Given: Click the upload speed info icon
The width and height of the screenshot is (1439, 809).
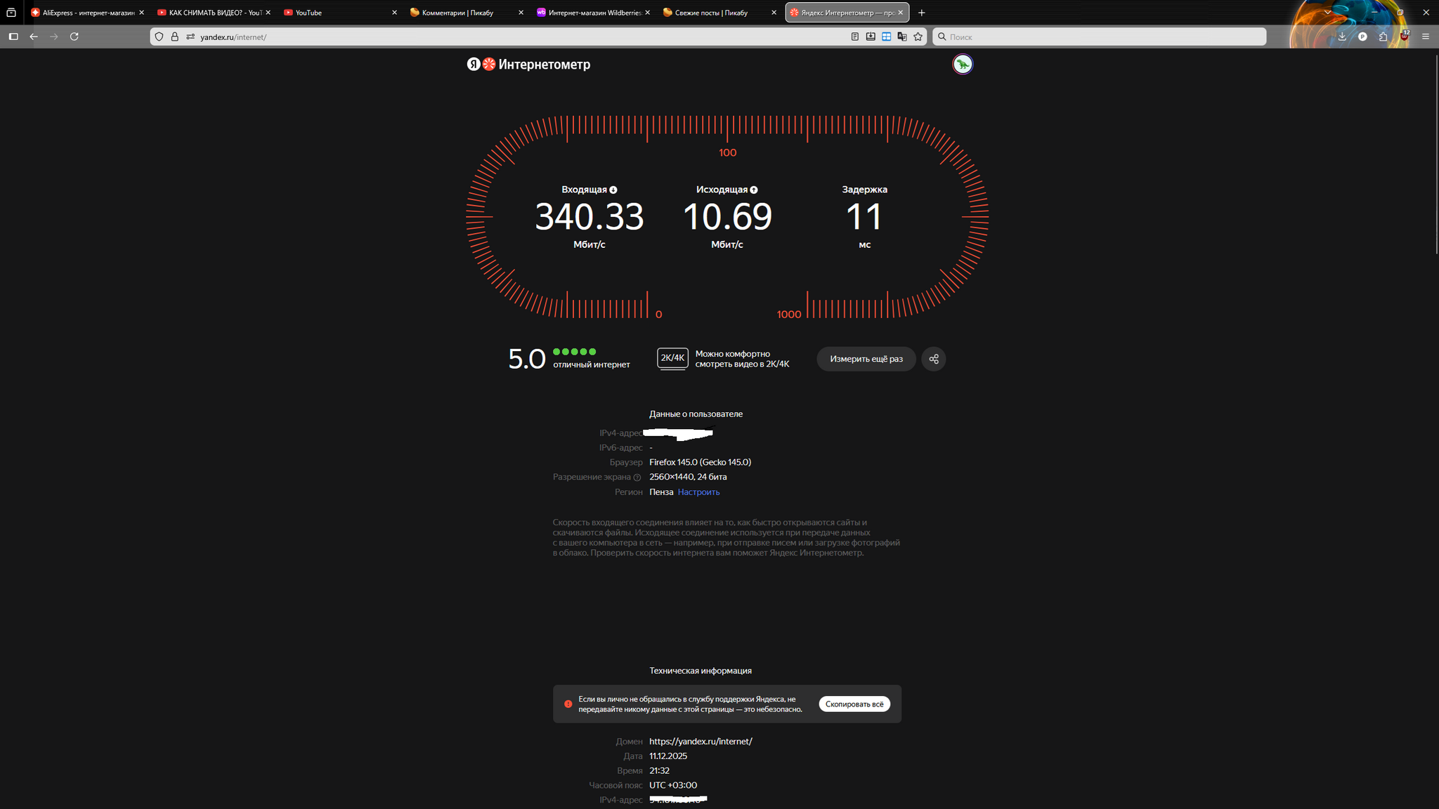Looking at the screenshot, I should (x=754, y=190).
